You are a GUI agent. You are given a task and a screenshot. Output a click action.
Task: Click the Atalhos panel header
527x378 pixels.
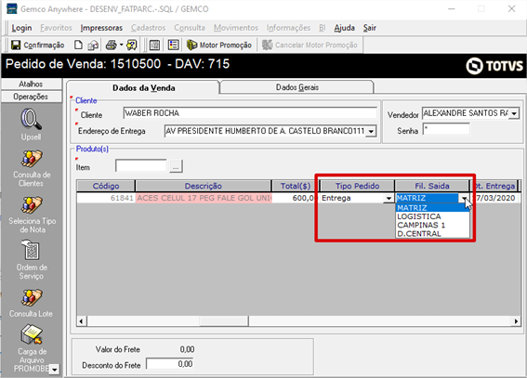pyautogui.click(x=31, y=84)
